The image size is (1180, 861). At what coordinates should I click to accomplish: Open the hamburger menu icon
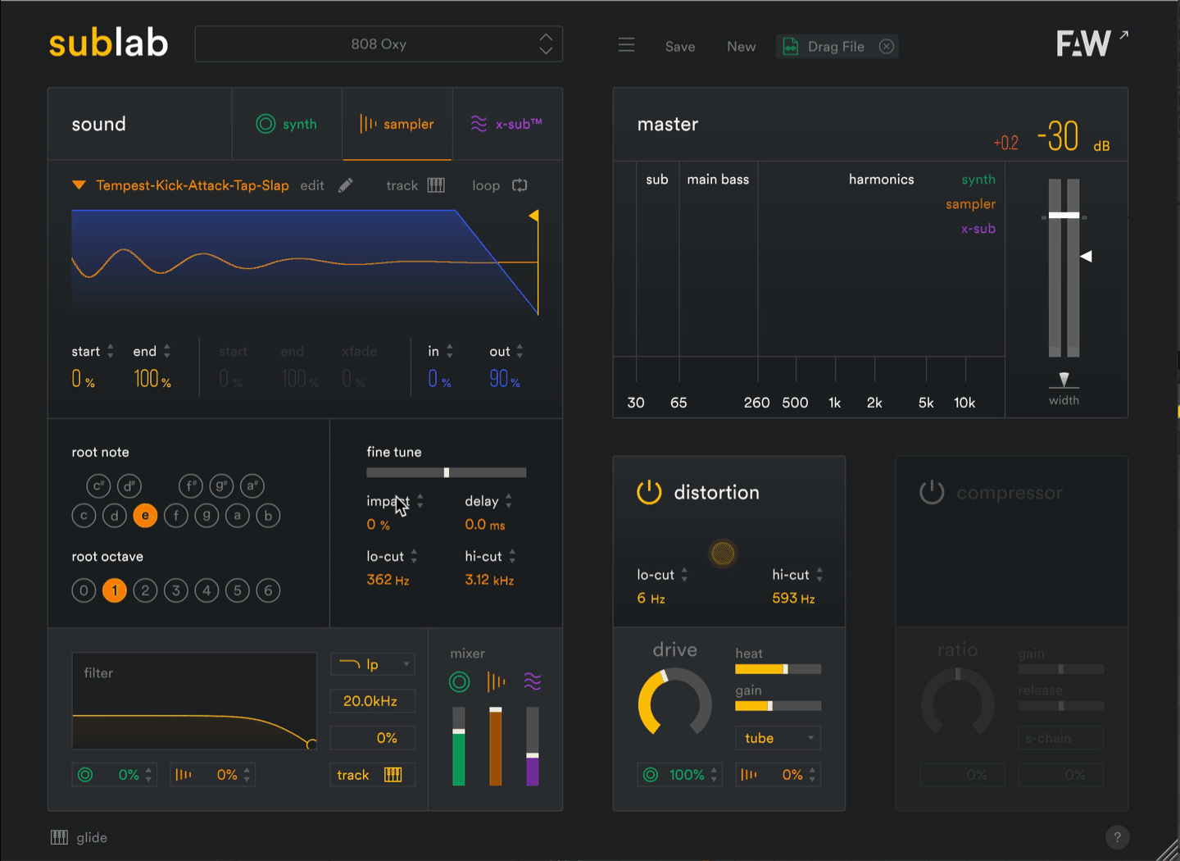tap(627, 44)
